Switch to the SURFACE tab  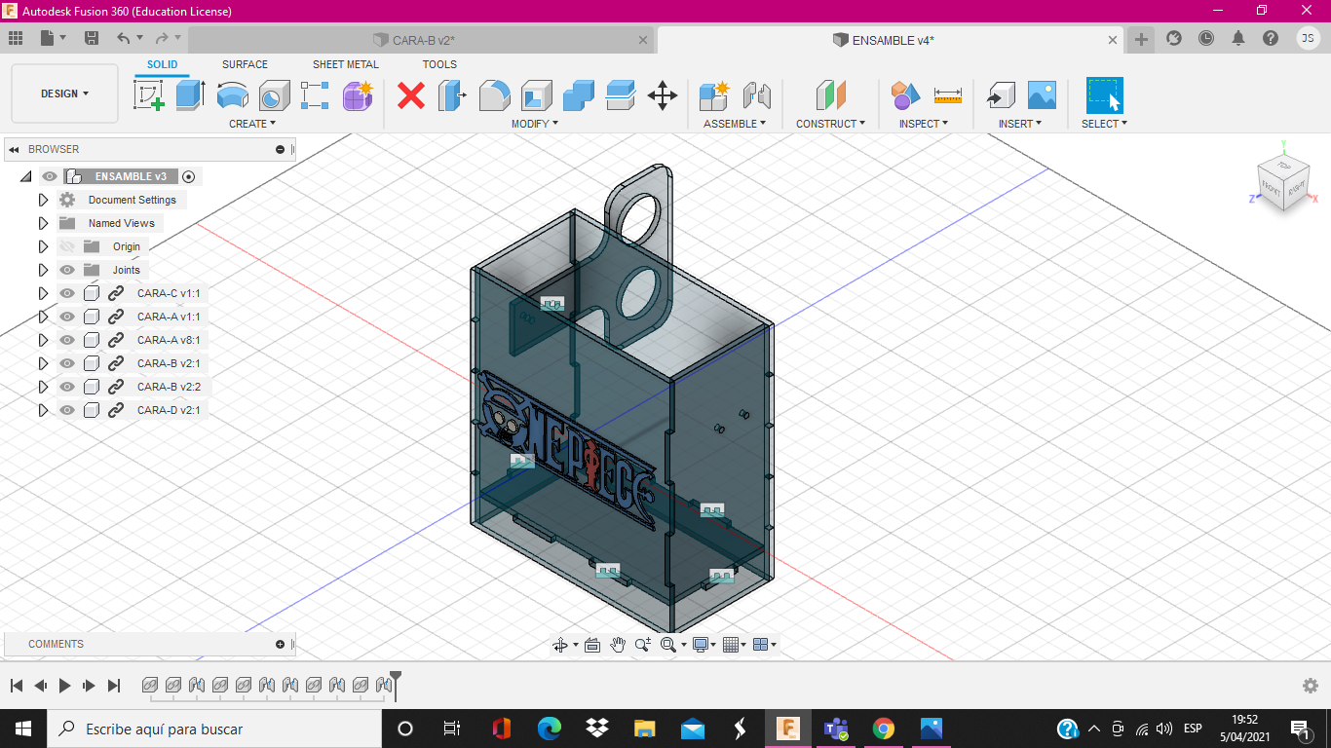click(x=245, y=64)
